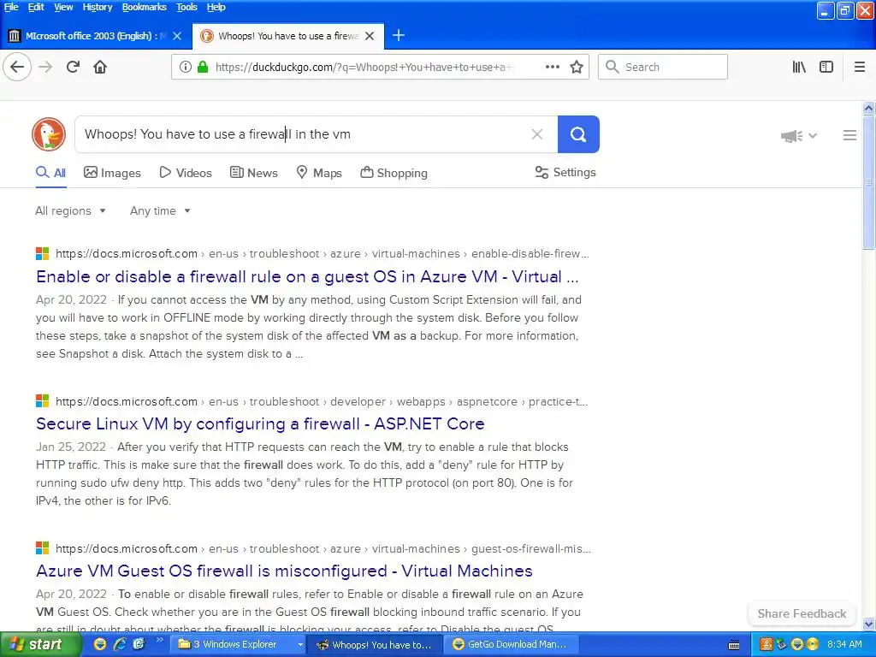
Task: Clear the DuckDuckGo search query
Action: coord(537,134)
